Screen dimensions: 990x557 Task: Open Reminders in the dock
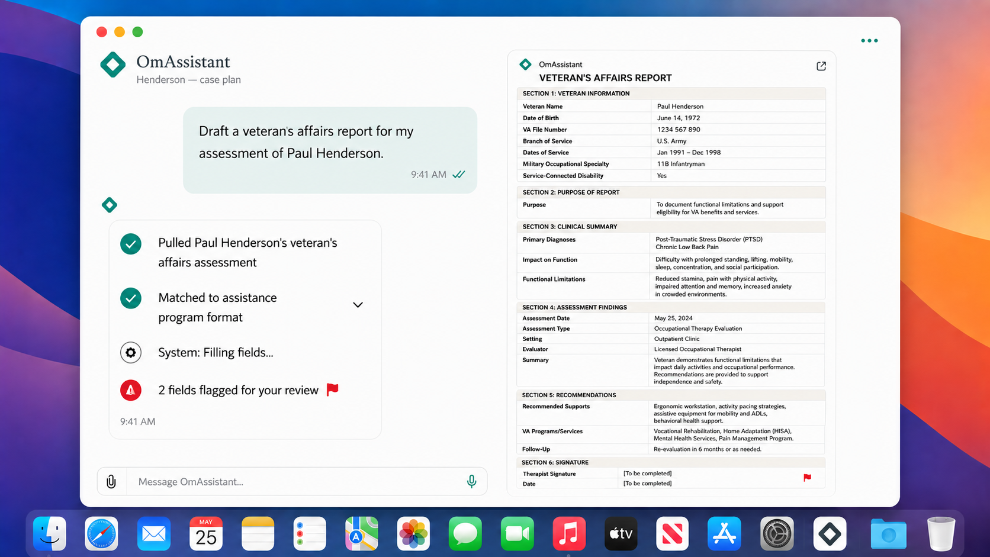tap(310, 533)
